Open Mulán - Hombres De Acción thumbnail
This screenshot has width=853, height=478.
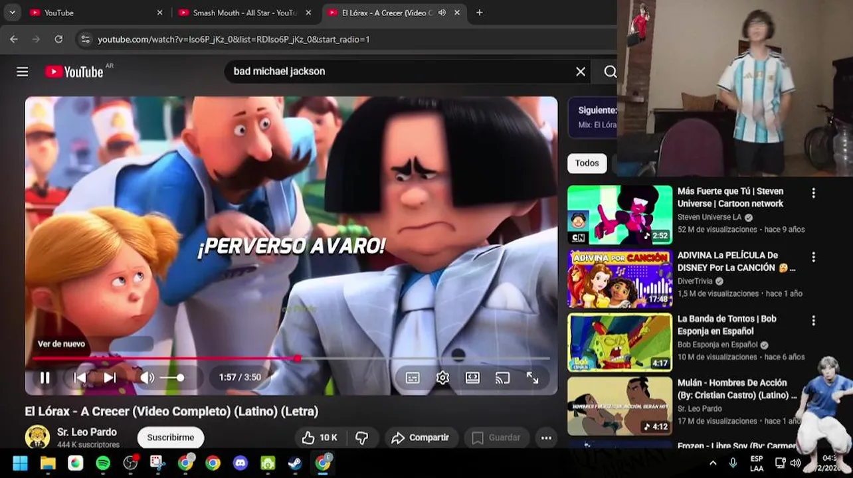(620, 406)
